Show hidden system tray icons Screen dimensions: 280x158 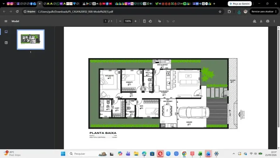(x=234, y=154)
